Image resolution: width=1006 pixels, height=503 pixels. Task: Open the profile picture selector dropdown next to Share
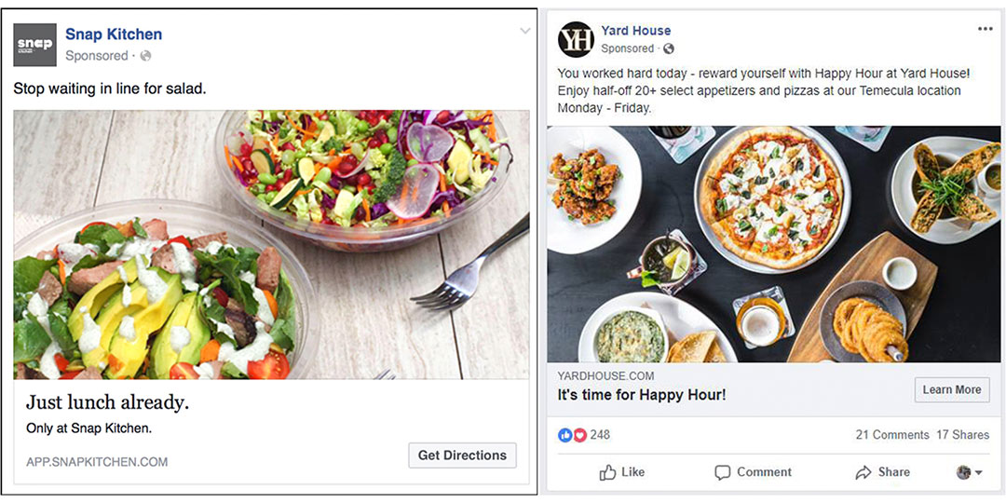pyautogui.click(x=970, y=472)
